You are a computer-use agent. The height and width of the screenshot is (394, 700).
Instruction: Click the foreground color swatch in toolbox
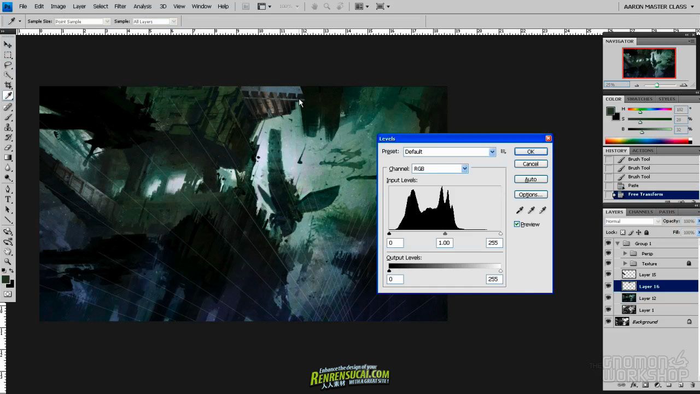tap(6, 280)
